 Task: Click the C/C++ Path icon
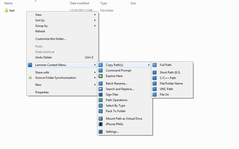[x=155, y=78]
